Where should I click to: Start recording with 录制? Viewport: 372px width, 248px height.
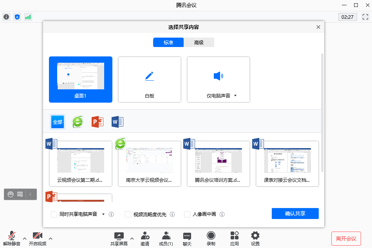211,239
